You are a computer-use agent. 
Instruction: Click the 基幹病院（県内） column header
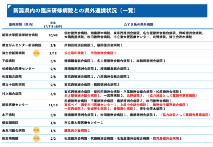tap(21, 25)
